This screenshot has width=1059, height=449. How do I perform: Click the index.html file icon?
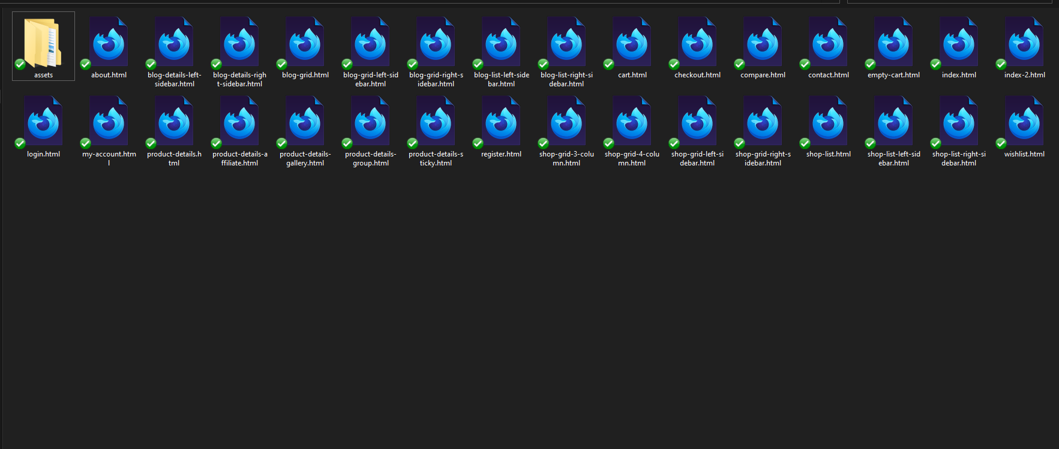(x=959, y=43)
